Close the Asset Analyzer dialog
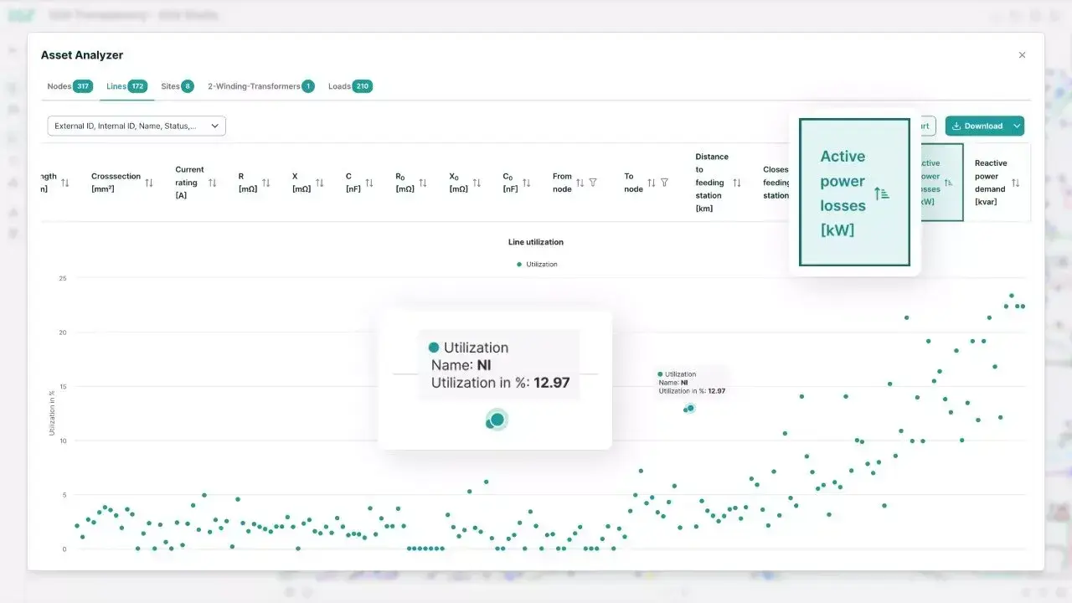 click(x=1022, y=55)
